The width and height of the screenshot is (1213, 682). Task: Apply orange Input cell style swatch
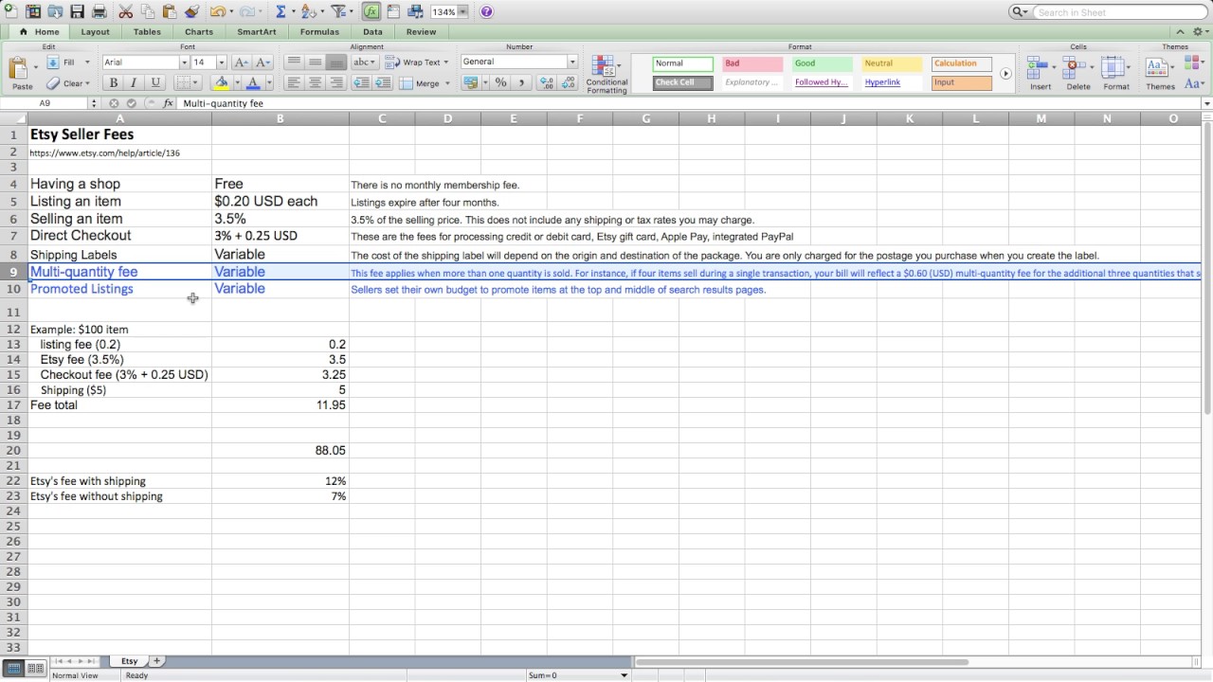(962, 82)
